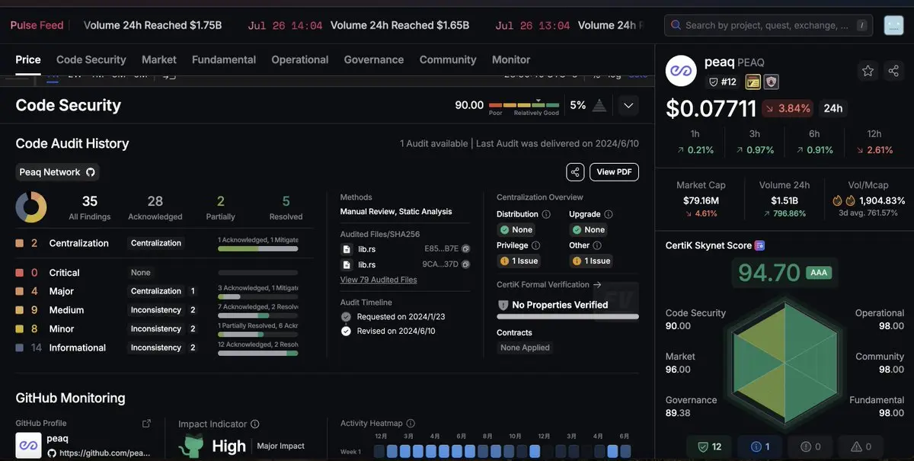Click Market Cap value $79.16M
Viewport: 914px width, 461px height.
(x=701, y=200)
